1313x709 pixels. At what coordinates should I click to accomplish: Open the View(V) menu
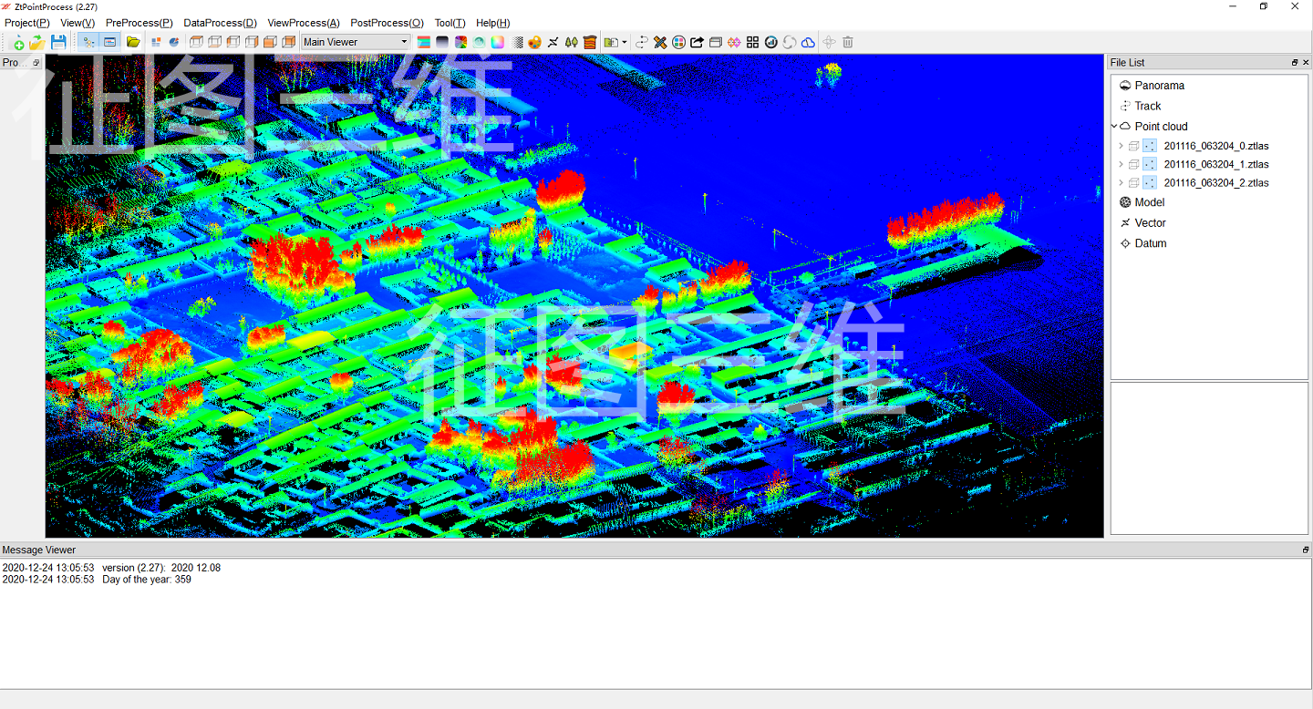pyautogui.click(x=78, y=23)
